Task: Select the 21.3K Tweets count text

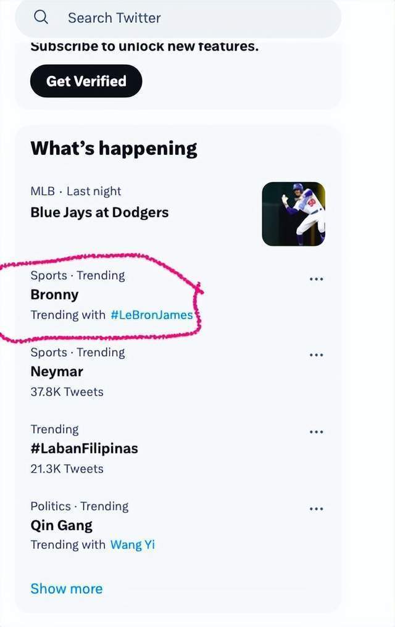Action: tap(67, 468)
